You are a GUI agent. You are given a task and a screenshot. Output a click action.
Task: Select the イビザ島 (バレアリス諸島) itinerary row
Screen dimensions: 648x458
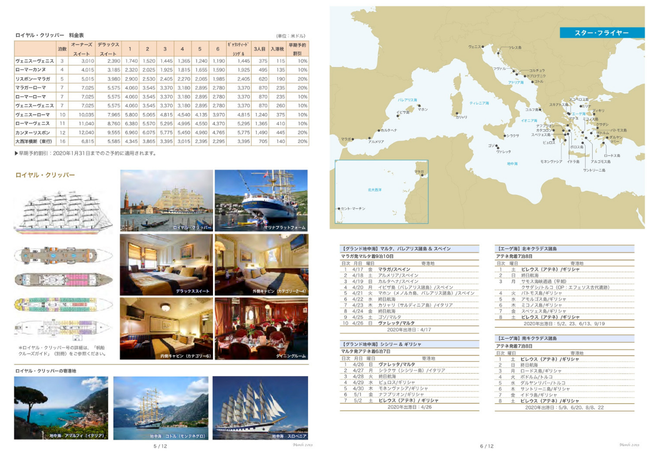coord(409,287)
